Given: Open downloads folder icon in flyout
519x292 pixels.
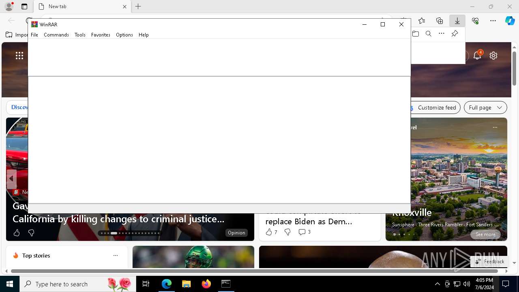Looking at the screenshot, I should pyautogui.click(x=416, y=34).
